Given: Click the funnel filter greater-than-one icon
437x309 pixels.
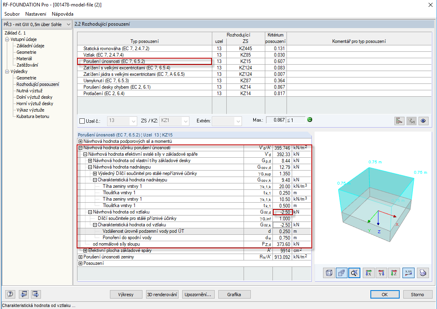Looking at the screenshot, I should pos(411,121).
